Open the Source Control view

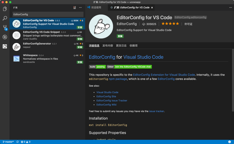tap(5, 28)
